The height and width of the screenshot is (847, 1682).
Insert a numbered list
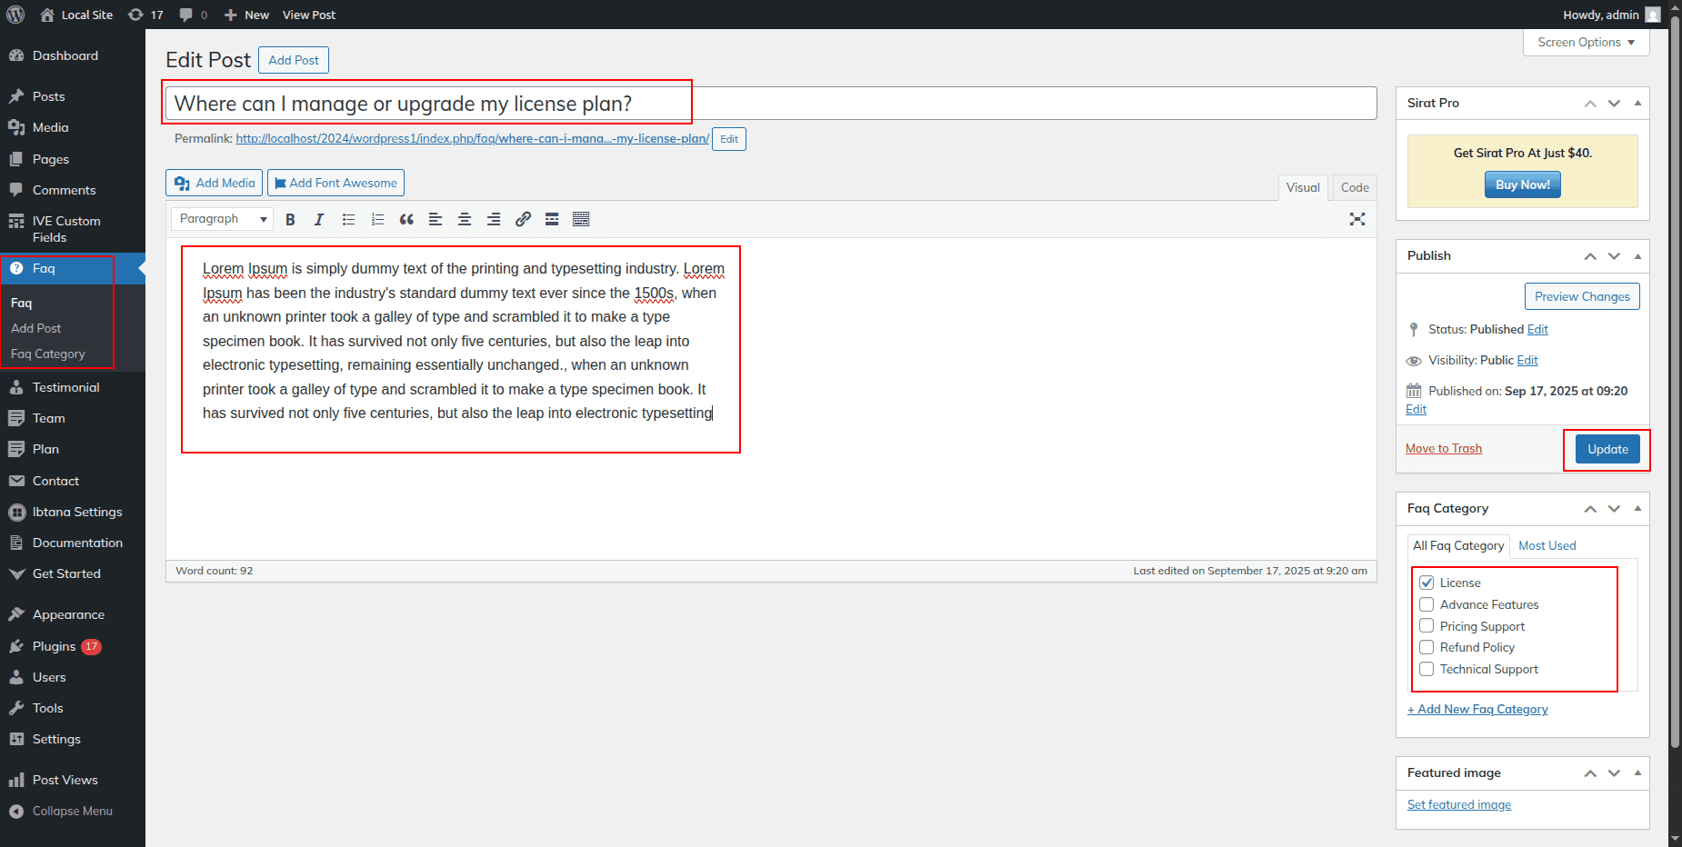pos(377,219)
